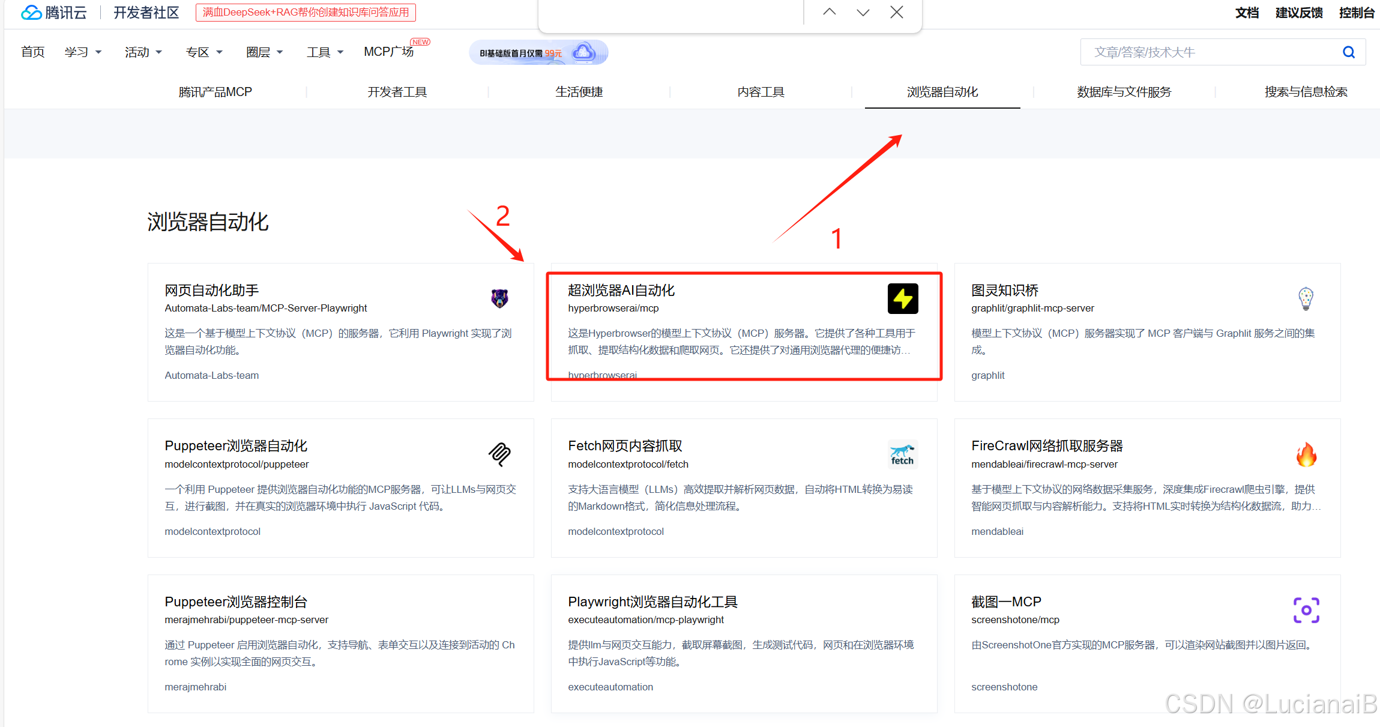Open the 控制台 link

coord(1357,12)
